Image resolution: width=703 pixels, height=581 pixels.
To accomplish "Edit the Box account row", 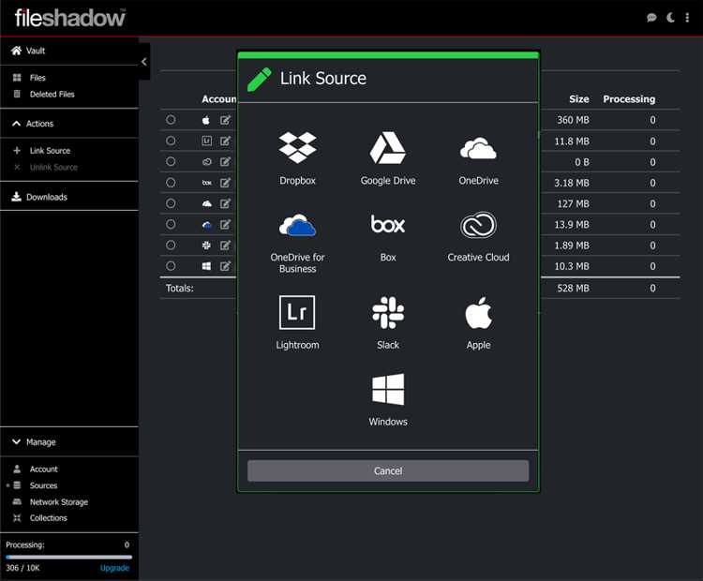I will pos(225,183).
